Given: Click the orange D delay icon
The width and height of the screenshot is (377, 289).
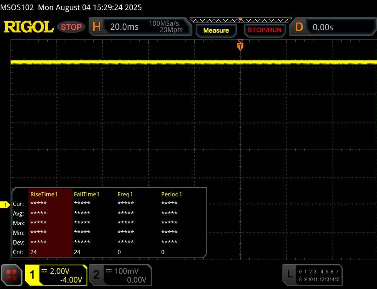Looking at the screenshot, I should 299,27.
